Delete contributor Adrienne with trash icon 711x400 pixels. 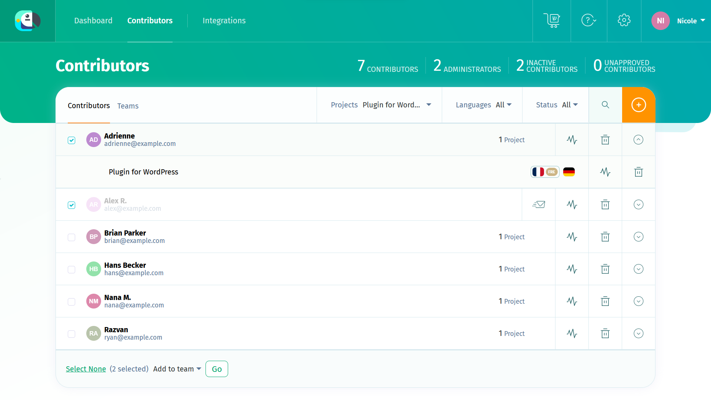(x=605, y=140)
